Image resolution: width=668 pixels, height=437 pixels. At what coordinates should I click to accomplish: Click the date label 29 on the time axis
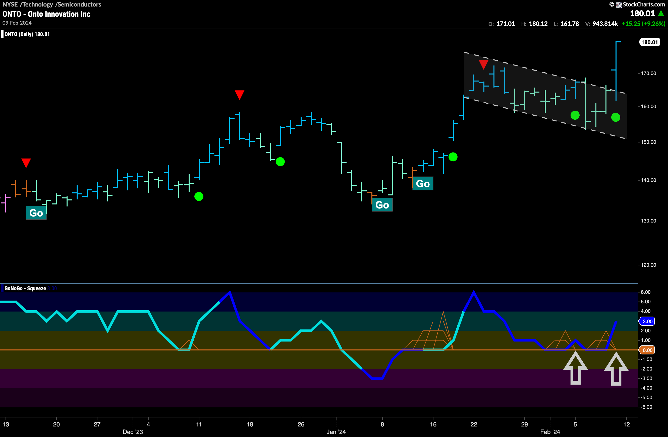(524, 424)
